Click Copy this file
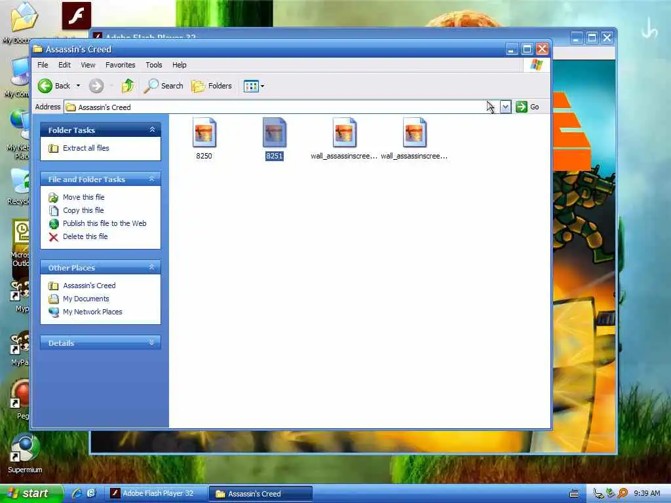The height and width of the screenshot is (503, 671). 83,210
